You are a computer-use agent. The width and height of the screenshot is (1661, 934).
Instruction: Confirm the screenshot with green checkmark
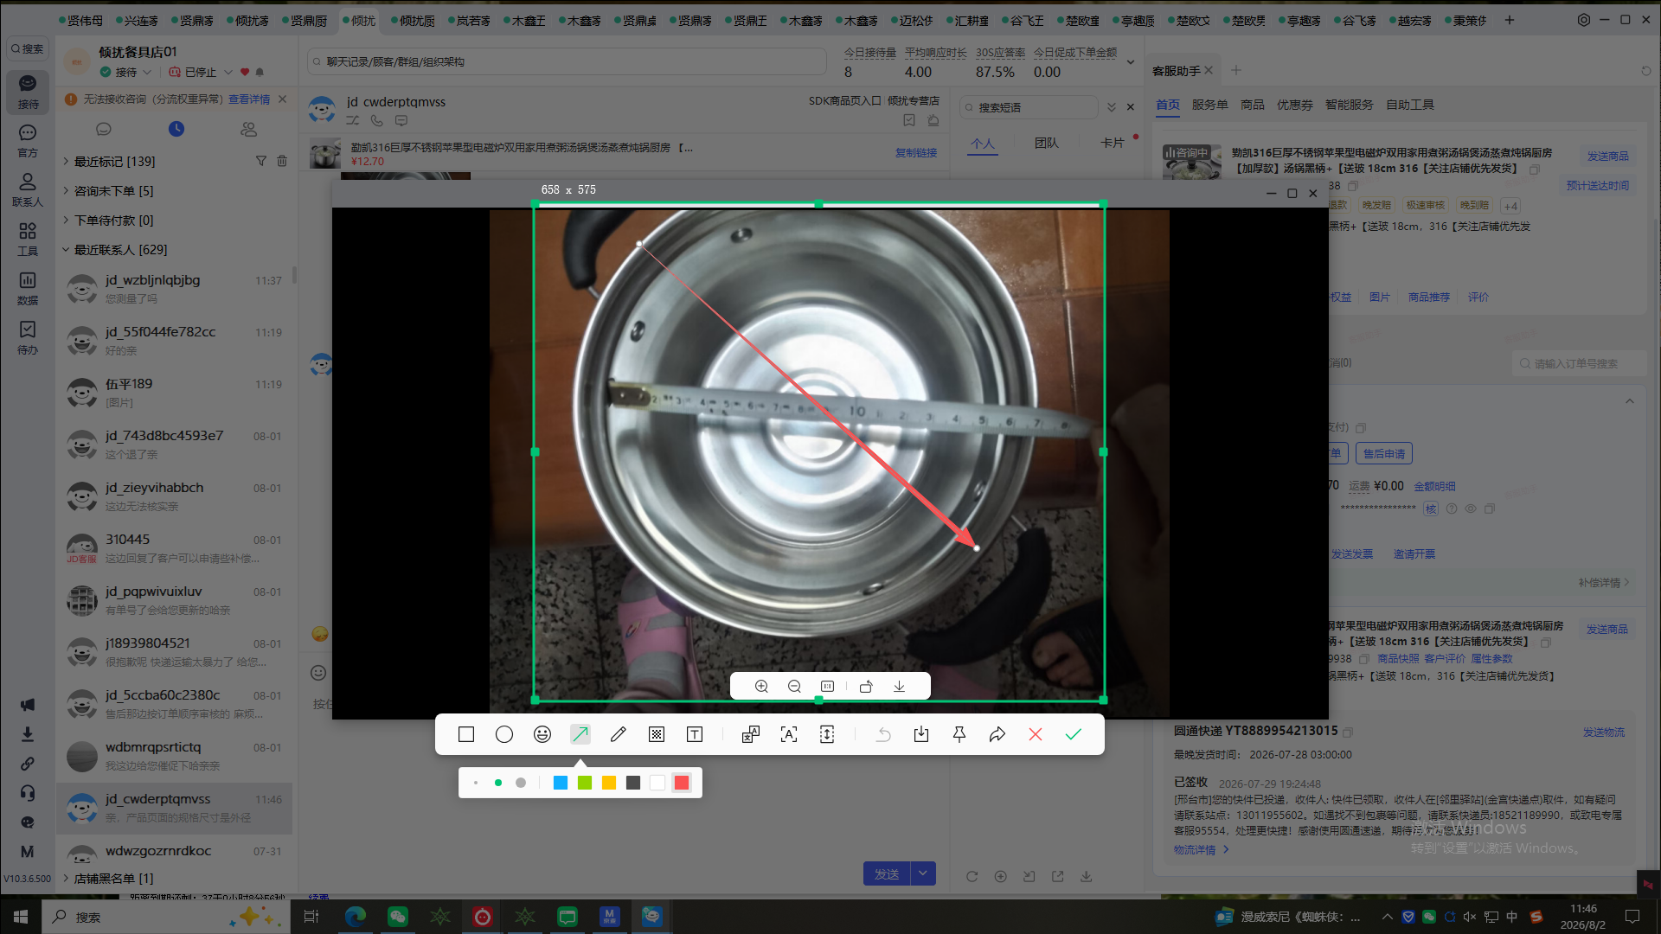(x=1074, y=734)
